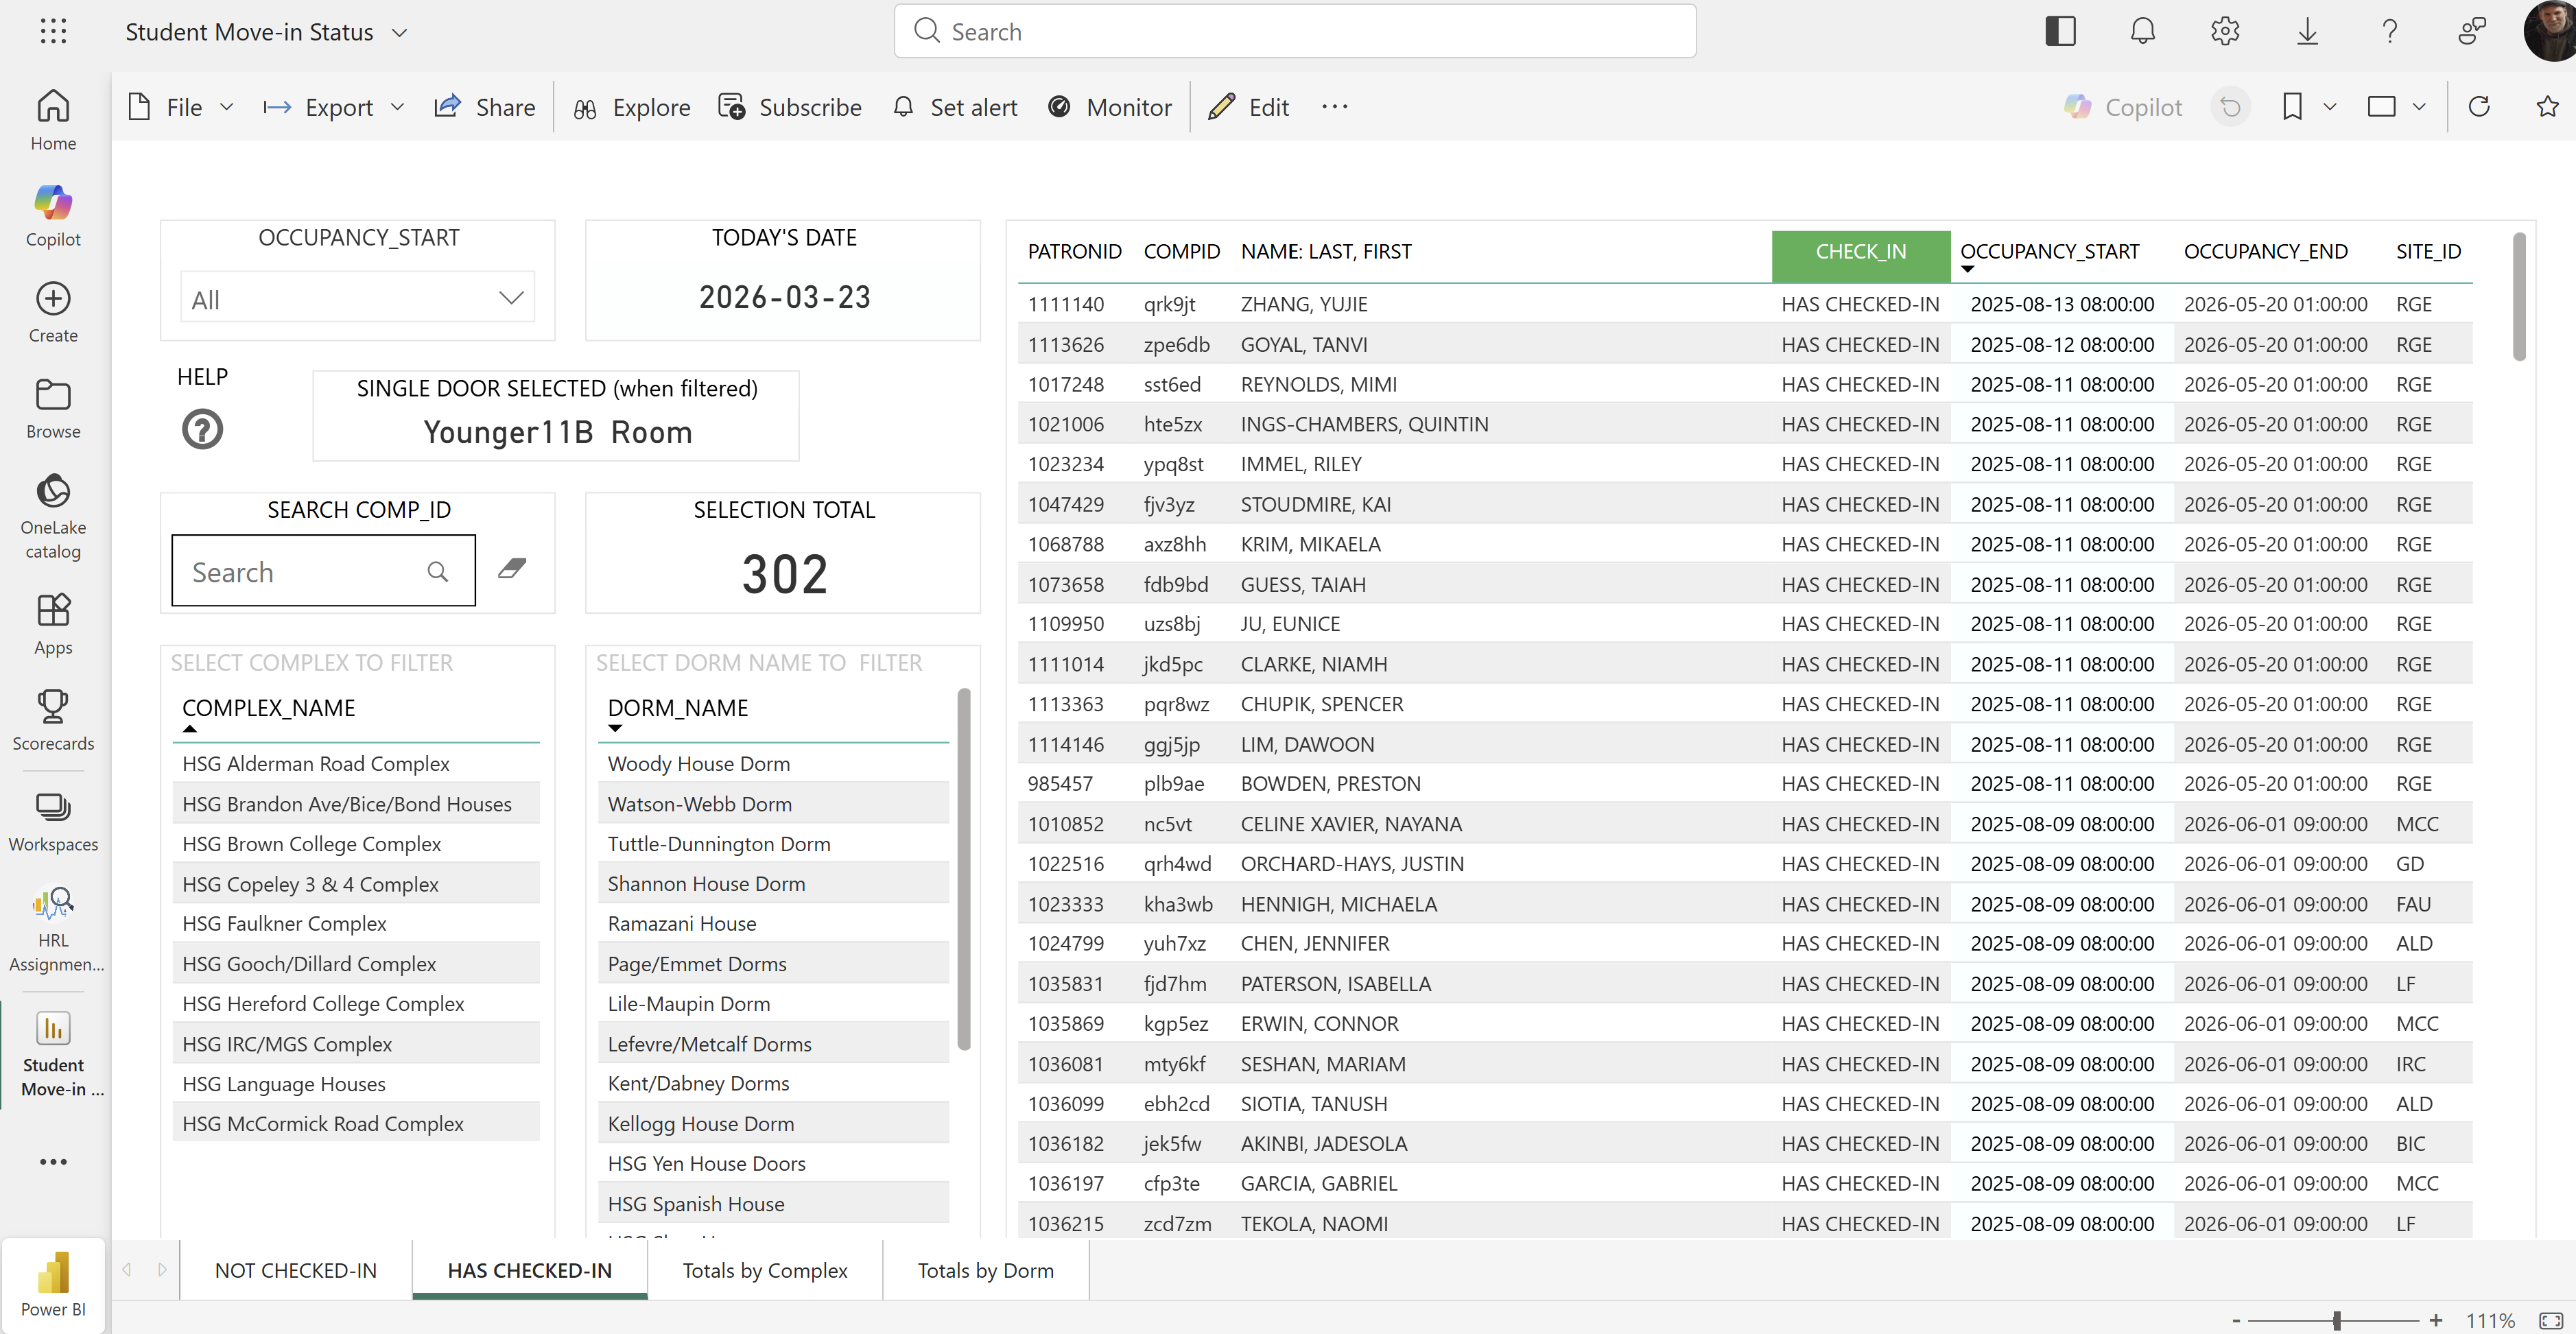2576x1334 pixels.
Task: Filter by HSG Brown College Complex
Action: click(356, 844)
